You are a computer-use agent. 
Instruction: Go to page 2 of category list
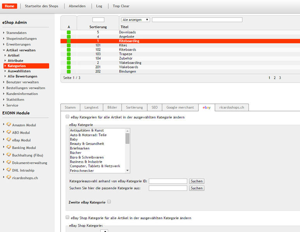[274, 78]
